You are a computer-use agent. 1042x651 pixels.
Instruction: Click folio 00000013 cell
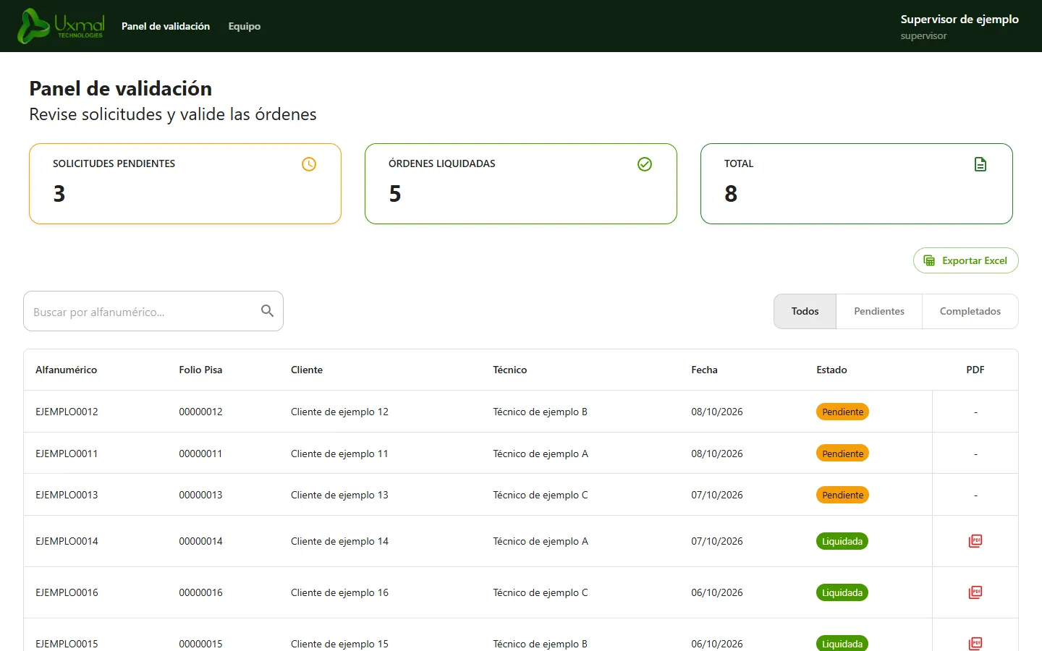coord(200,495)
